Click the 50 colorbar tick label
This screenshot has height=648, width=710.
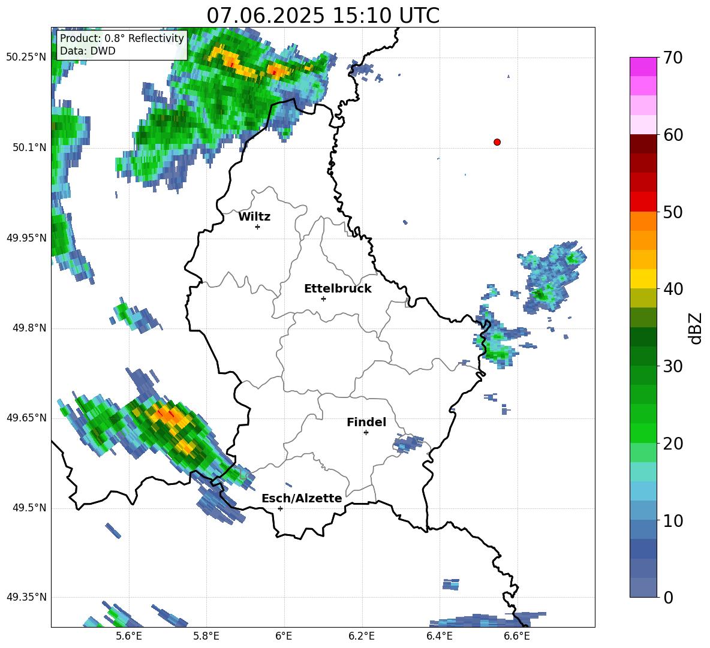click(673, 212)
